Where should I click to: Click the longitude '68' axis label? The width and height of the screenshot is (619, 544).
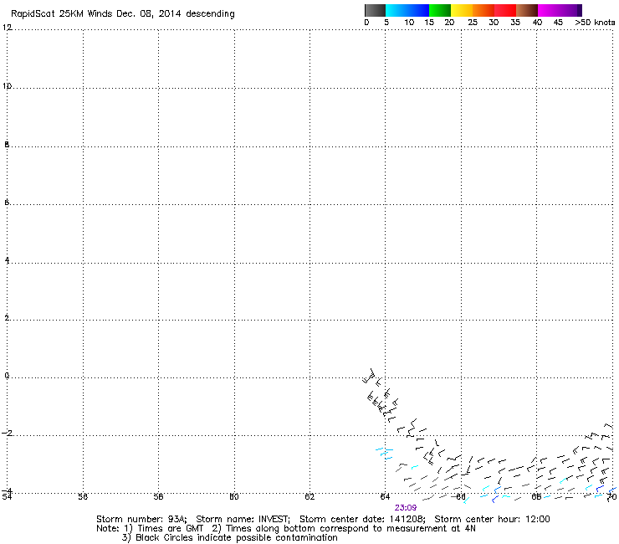(536, 496)
